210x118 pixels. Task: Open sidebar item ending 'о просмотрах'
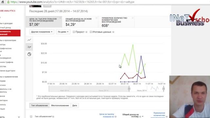click(8, 40)
